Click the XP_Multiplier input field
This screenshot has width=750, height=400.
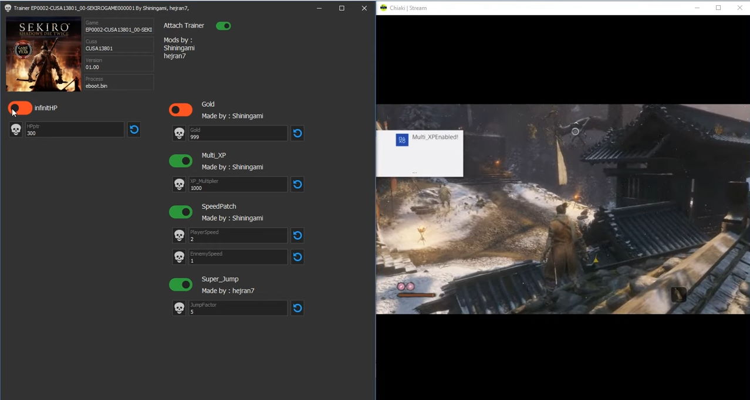click(x=238, y=184)
